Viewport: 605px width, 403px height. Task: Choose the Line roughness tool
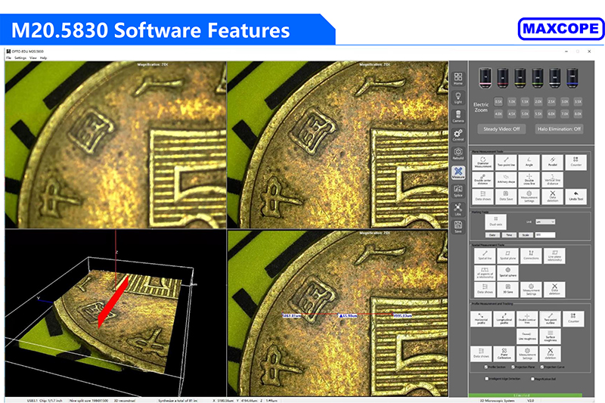pyautogui.click(x=527, y=336)
